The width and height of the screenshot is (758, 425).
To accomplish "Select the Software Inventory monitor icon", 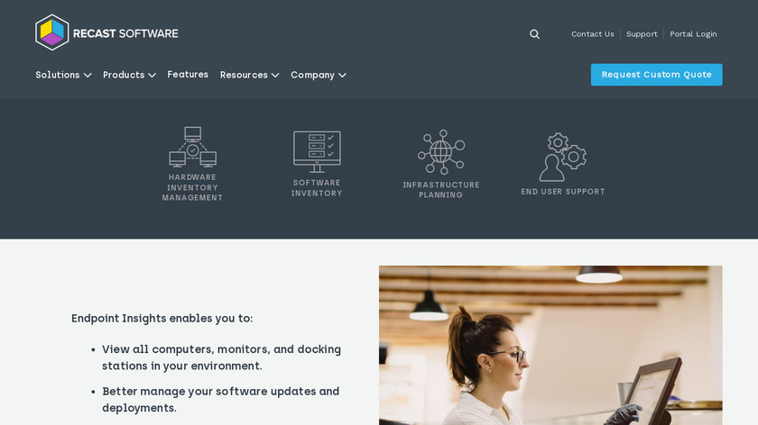I will pyautogui.click(x=317, y=151).
